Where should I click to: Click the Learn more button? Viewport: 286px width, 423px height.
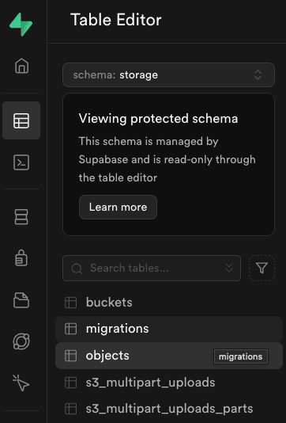point(118,208)
